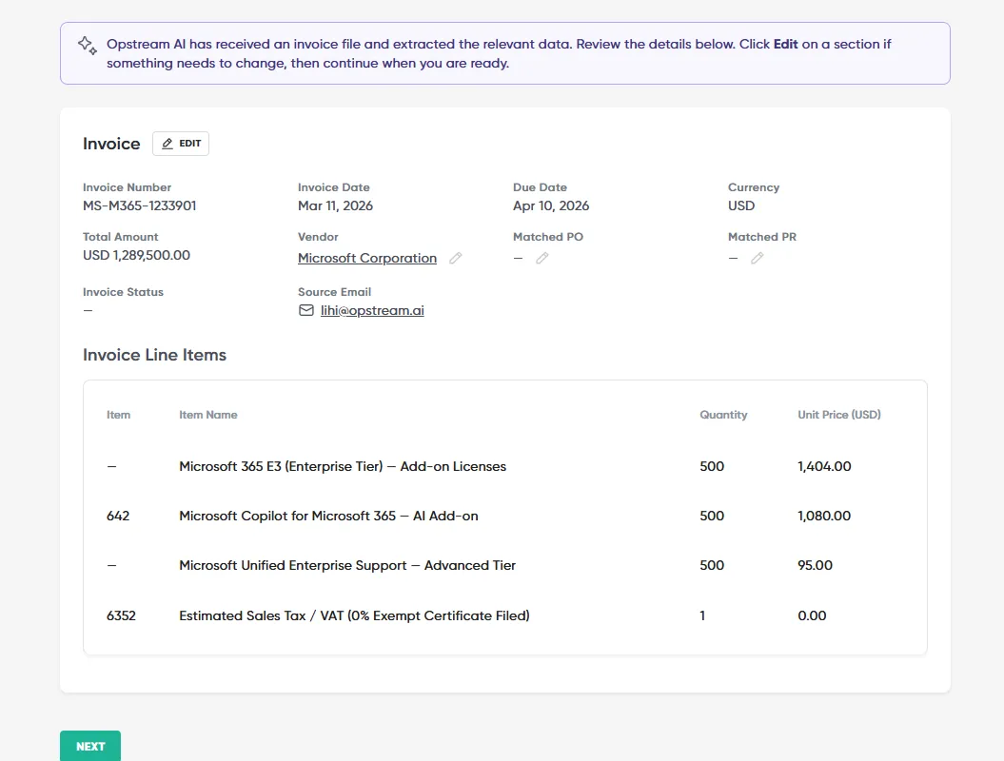The width and height of the screenshot is (1004, 761).
Task: Click quantity 1 in the Sales Tax row
Action: [702, 615]
